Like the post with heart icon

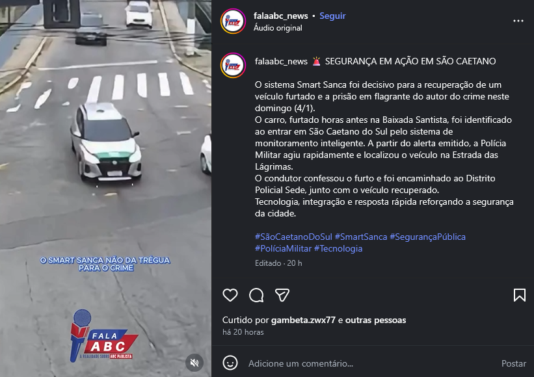pos(230,295)
